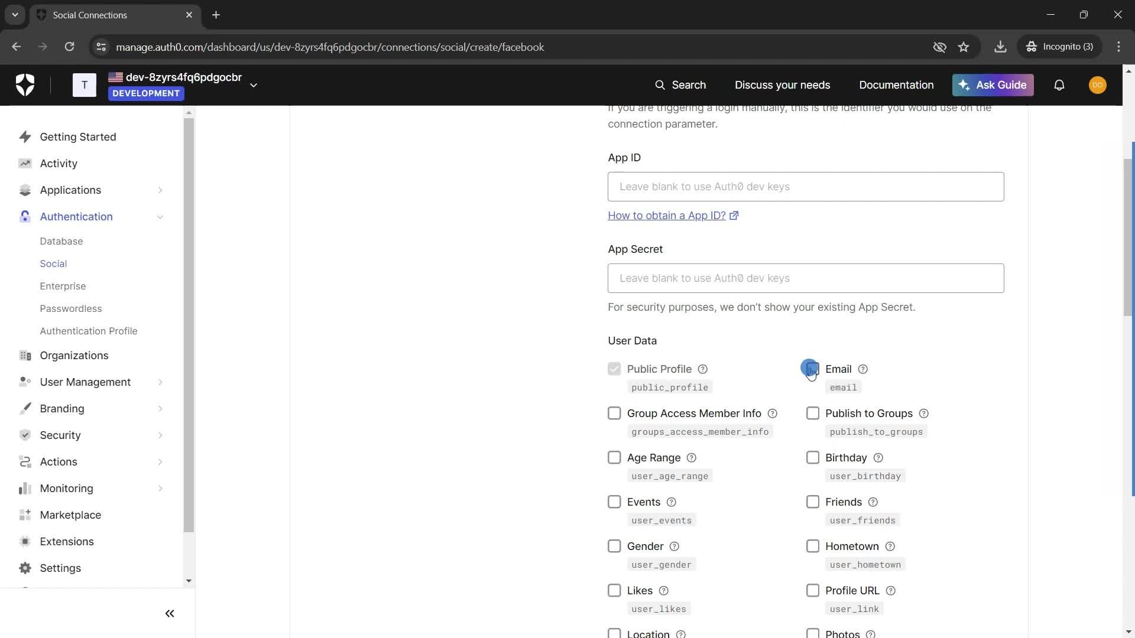Show help for Group Access Member Info

tap(773, 414)
